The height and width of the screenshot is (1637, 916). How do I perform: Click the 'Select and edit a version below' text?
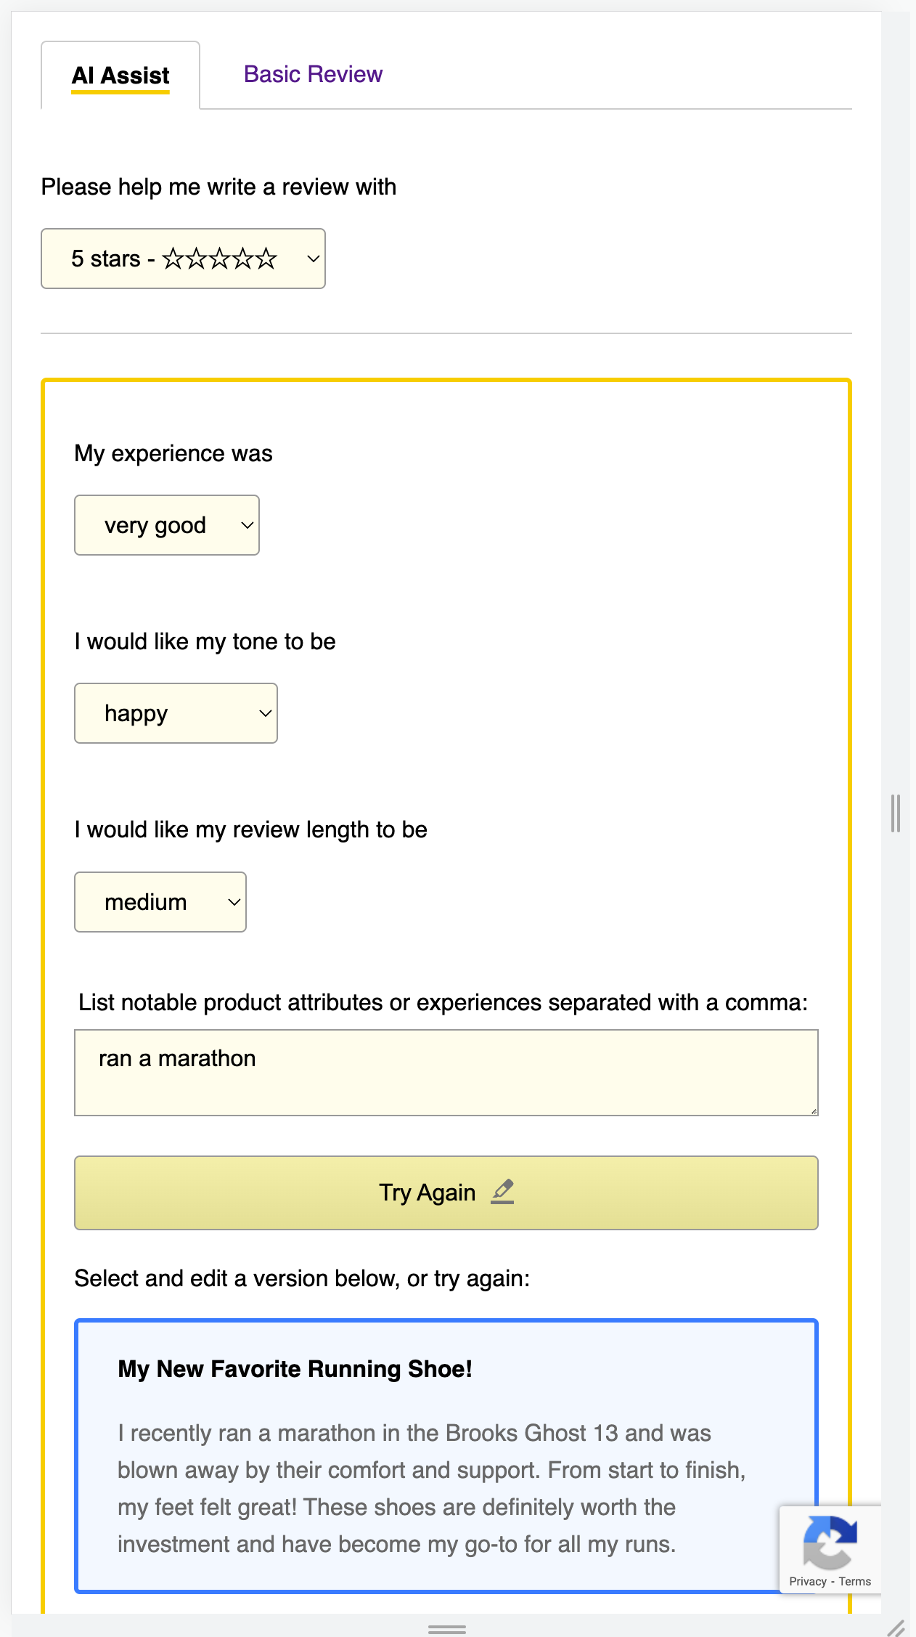(302, 1278)
